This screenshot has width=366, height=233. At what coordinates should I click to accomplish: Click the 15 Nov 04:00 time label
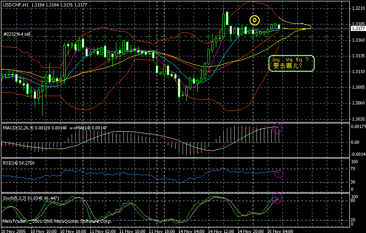pos(280,231)
